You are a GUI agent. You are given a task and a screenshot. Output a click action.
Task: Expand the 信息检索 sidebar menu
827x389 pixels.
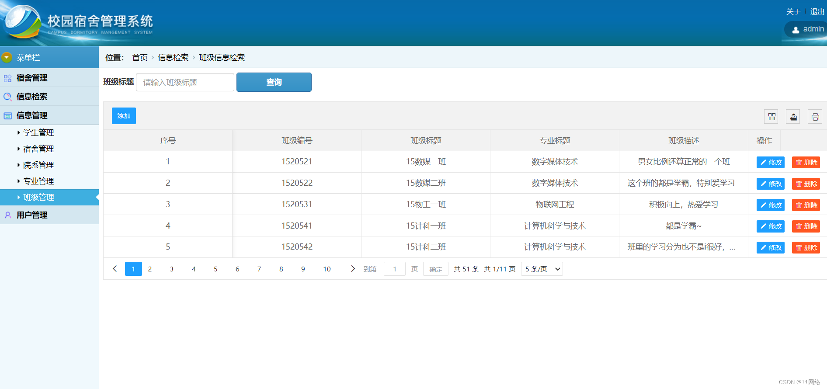[32, 97]
